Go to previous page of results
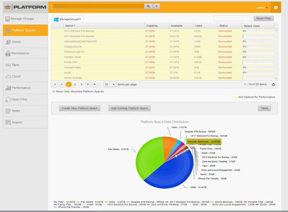The width and height of the screenshot is (288, 212). tap(62, 84)
